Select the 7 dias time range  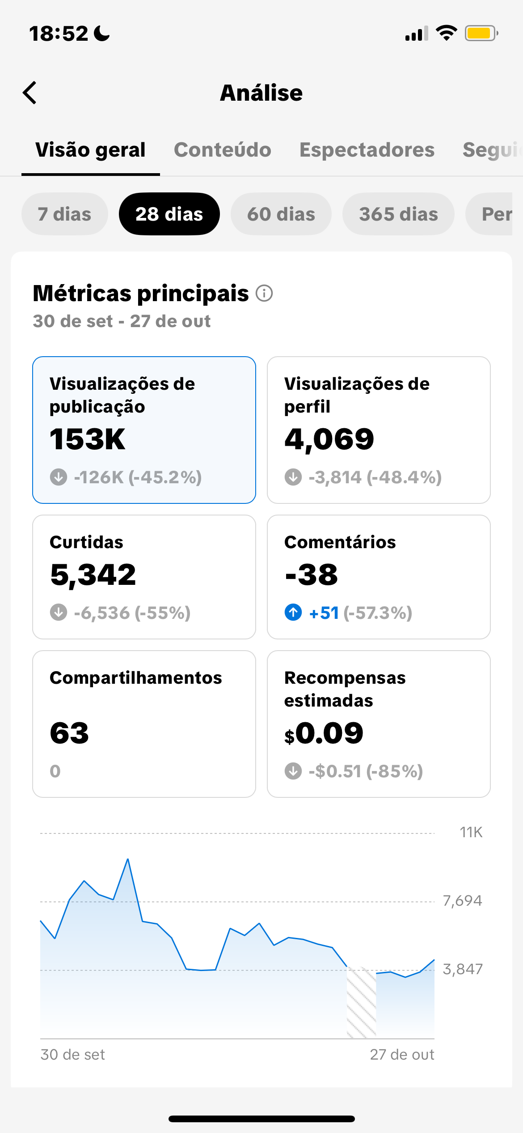[65, 214]
